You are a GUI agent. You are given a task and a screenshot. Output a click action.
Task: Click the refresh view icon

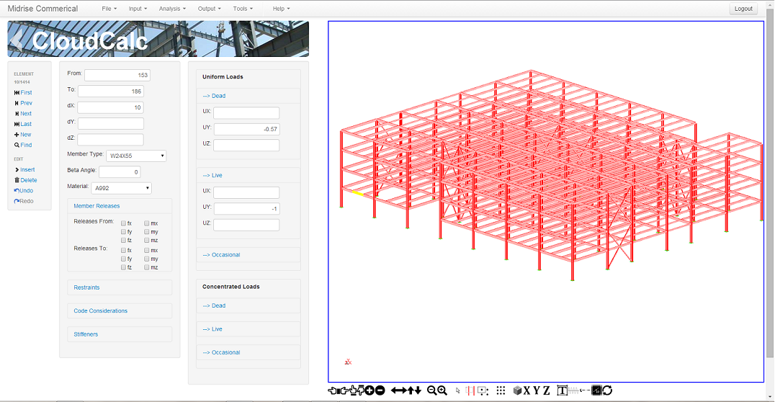[x=607, y=390]
